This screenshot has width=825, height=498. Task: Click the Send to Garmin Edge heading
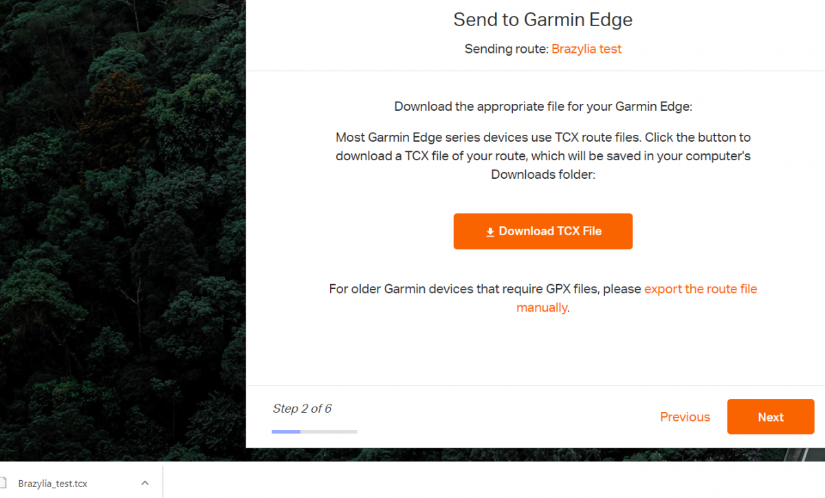542,20
